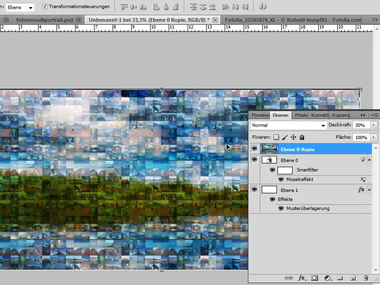Click distribute vertical centers icon
380x285 pixels.
(203, 7)
